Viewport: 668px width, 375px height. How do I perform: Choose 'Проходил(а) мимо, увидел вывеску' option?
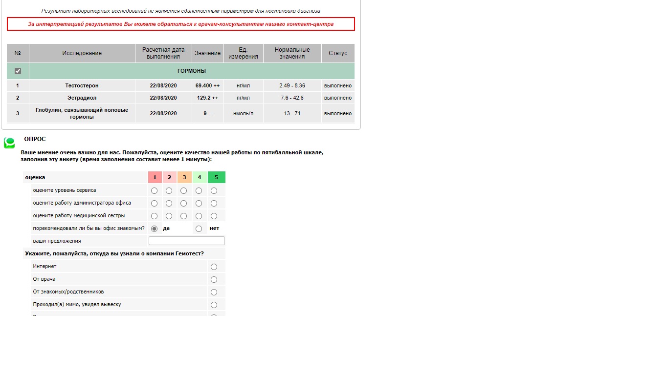pos(214,305)
